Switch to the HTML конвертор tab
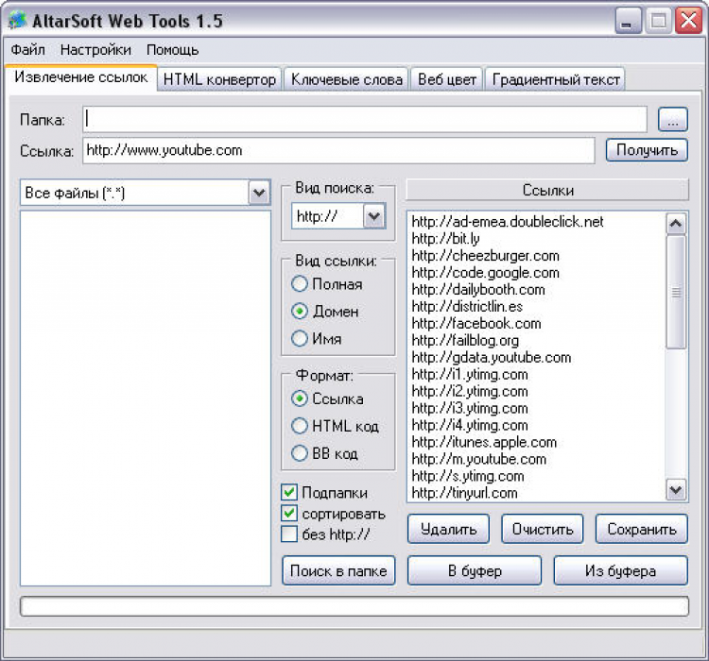The height and width of the screenshot is (661, 709). click(x=219, y=79)
